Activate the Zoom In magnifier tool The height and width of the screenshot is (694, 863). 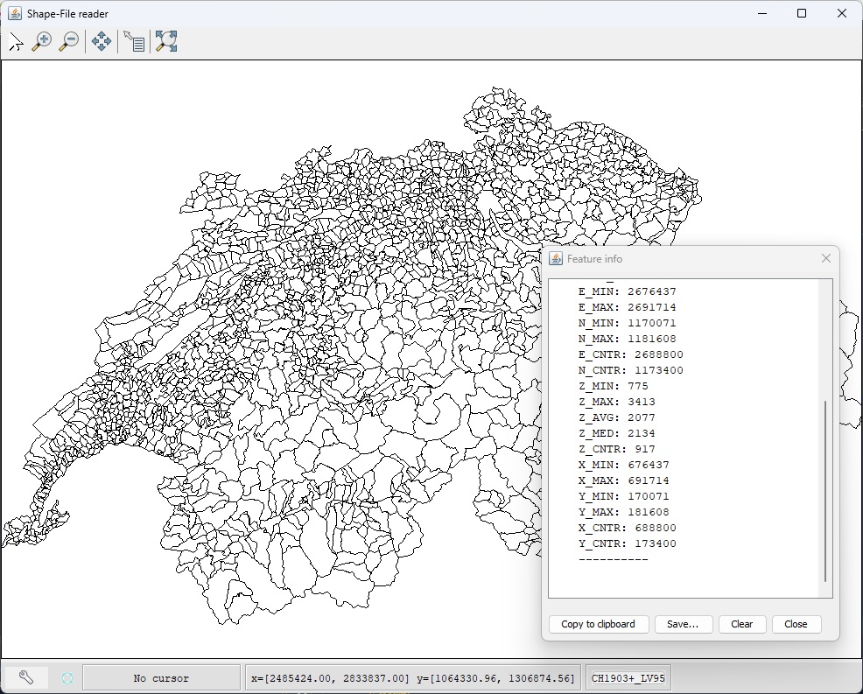(x=42, y=40)
